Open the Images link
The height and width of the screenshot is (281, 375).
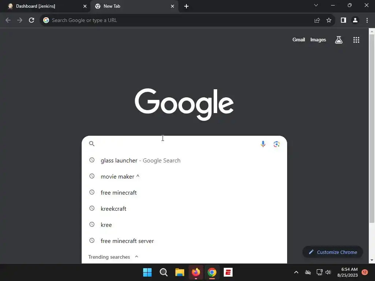[318, 40]
